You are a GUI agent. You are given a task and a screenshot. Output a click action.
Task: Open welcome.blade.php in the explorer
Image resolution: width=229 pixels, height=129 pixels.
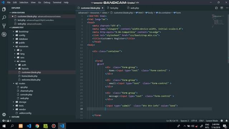coord(31,80)
